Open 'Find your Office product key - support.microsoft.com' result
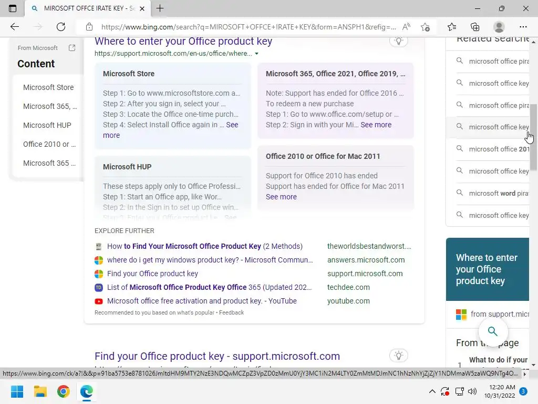 point(217,356)
